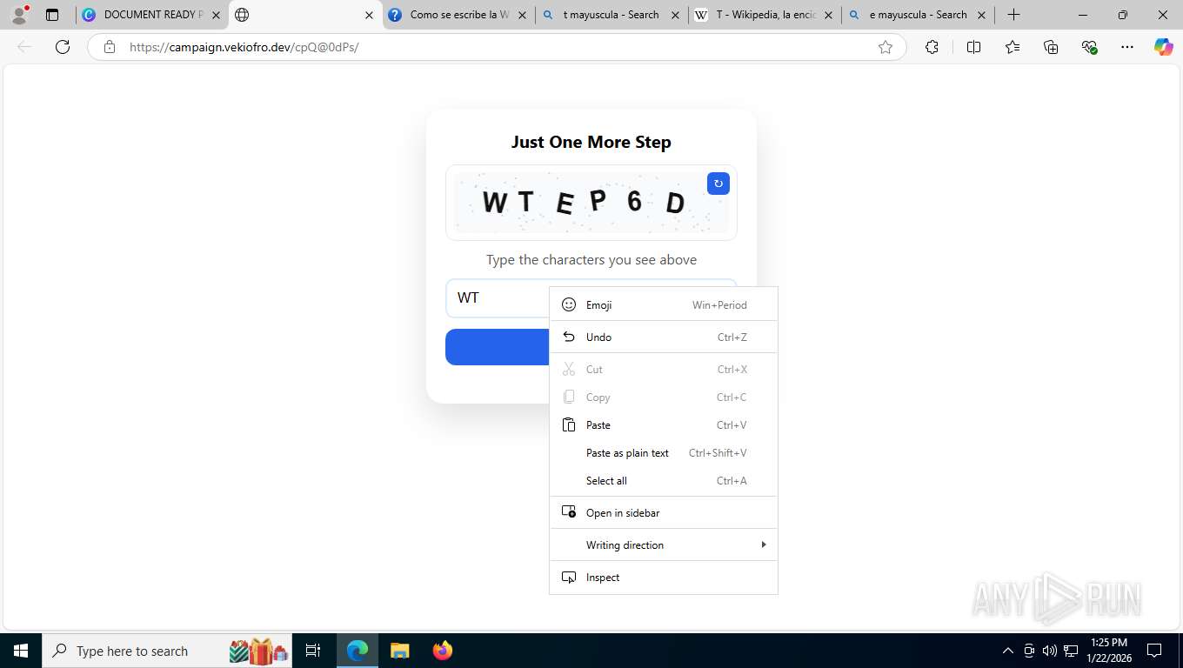Choose Inspect from context menu
The image size is (1183, 668).
pos(664,577)
